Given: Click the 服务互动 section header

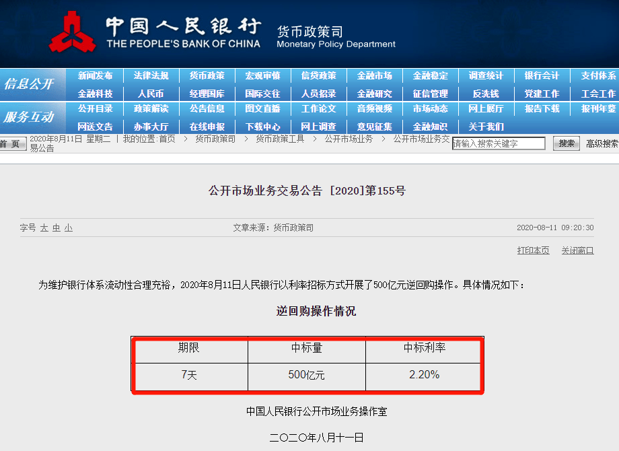Looking at the screenshot, I should coord(29,117).
